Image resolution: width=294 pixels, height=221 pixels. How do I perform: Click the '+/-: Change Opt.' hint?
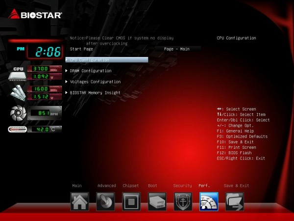[235, 126]
